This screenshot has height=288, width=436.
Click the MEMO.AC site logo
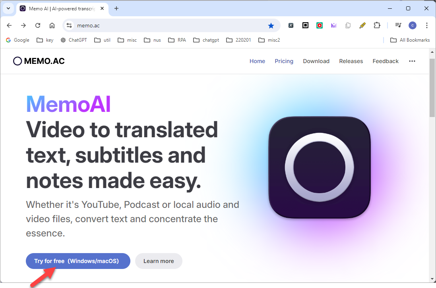coord(39,61)
